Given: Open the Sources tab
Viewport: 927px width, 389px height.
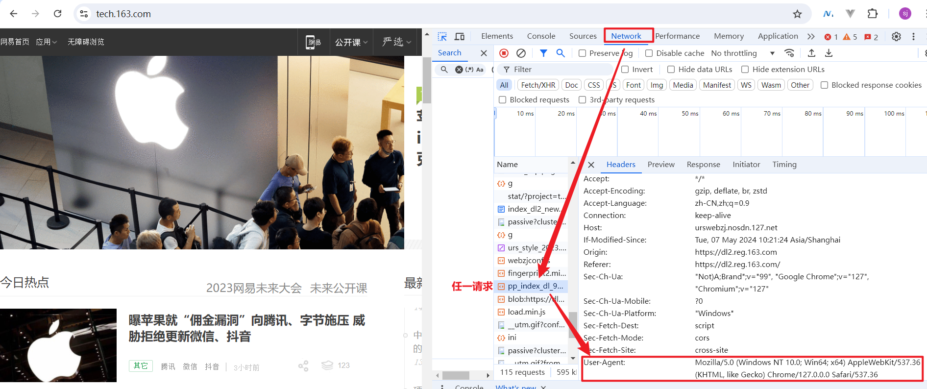Looking at the screenshot, I should click(x=583, y=36).
